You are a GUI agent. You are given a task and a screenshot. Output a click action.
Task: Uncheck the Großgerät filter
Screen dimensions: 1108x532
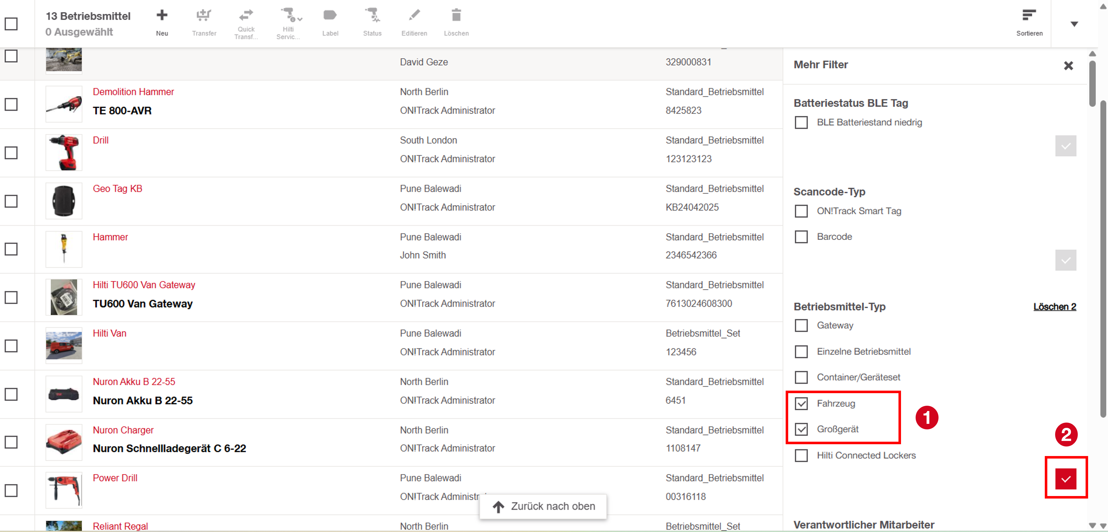[x=801, y=429]
